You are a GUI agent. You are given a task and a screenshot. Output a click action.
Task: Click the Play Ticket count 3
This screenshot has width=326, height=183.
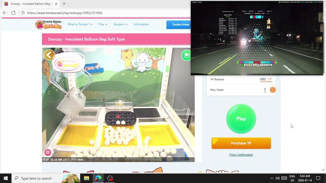(265, 90)
